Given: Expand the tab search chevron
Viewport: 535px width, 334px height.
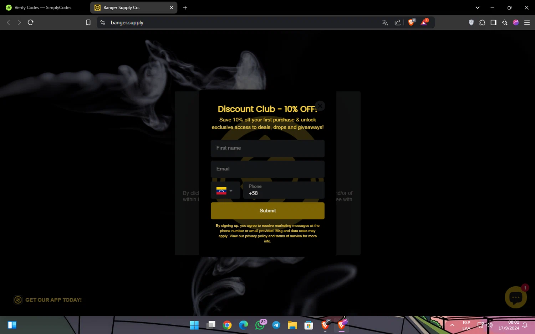Looking at the screenshot, I should [478, 7].
